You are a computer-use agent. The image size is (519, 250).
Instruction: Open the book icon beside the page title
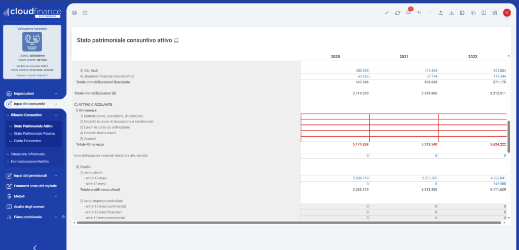pyautogui.click(x=176, y=40)
